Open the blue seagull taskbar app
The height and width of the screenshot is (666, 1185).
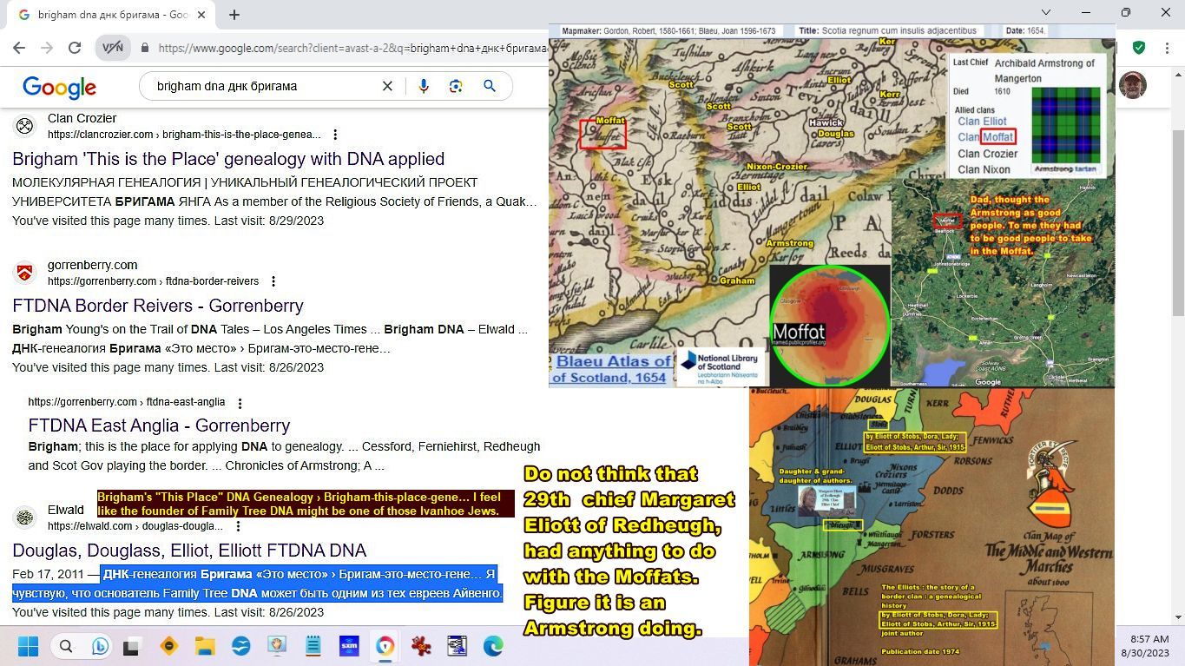point(240,646)
